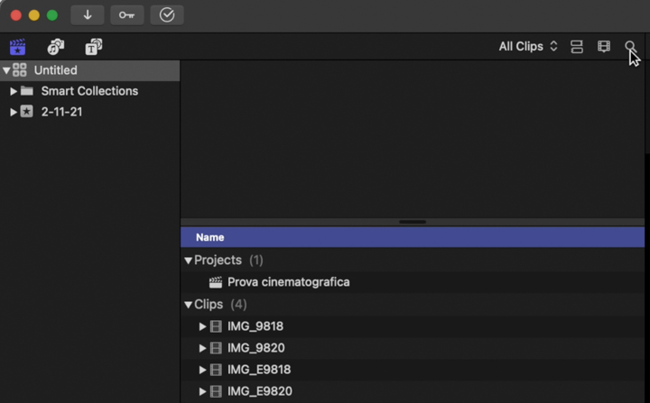Select the IMG_E9818 clip row
This screenshot has width=650, height=403.
coord(413,370)
